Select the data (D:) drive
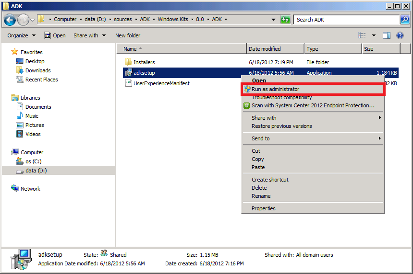 point(36,171)
